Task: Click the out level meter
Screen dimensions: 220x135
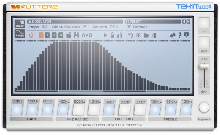Action: (204, 42)
